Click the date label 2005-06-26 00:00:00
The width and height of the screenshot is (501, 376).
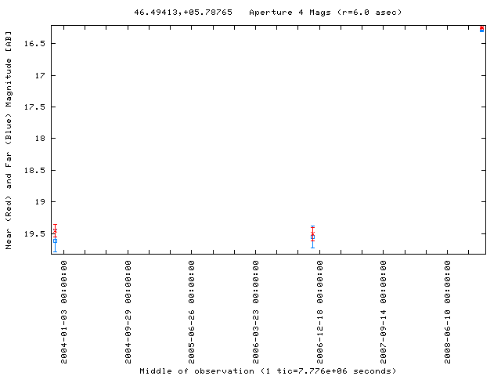click(x=191, y=312)
